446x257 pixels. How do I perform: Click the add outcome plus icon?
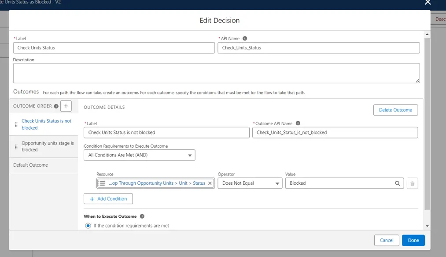pyautogui.click(x=66, y=106)
